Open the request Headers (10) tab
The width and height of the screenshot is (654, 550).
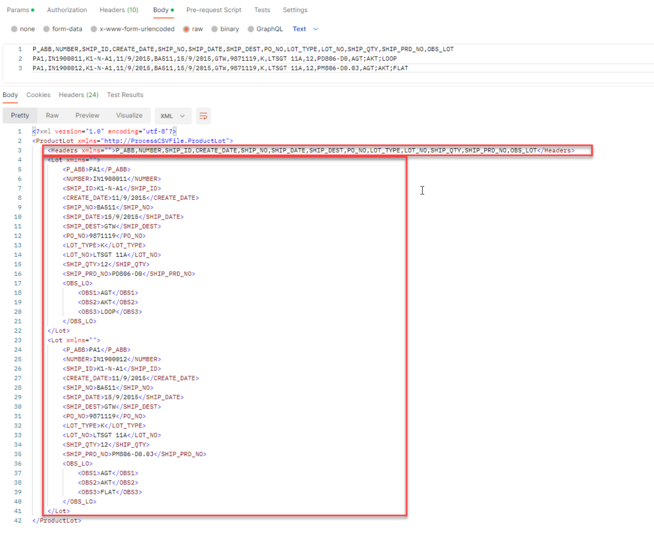119,10
